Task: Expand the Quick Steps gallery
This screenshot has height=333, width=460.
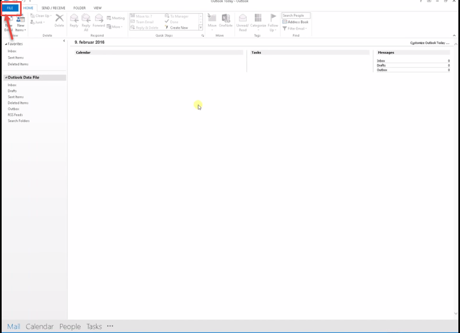Action: click(201, 28)
